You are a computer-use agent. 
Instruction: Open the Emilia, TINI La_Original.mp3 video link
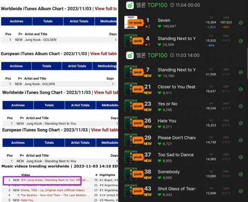click(53, 190)
